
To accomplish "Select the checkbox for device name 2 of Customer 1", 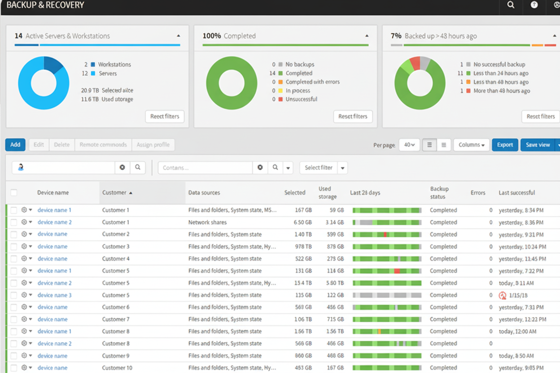I will [13, 222].
